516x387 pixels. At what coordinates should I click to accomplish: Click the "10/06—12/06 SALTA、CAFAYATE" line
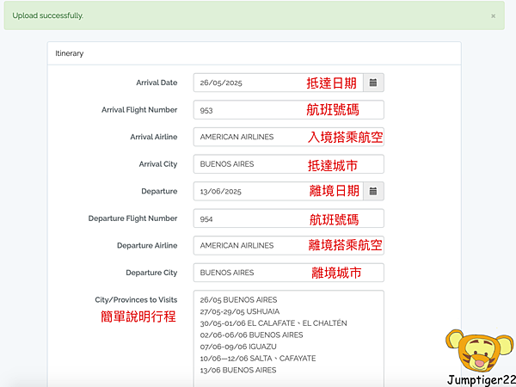pyautogui.click(x=258, y=359)
